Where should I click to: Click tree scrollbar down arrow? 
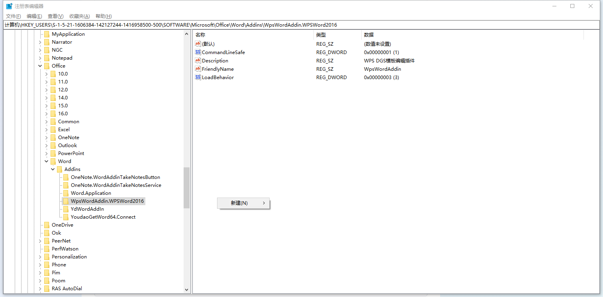tap(186, 290)
